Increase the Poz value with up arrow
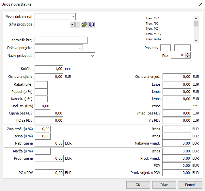This screenshot has width=205, height=191. click(x=187, y=54)
